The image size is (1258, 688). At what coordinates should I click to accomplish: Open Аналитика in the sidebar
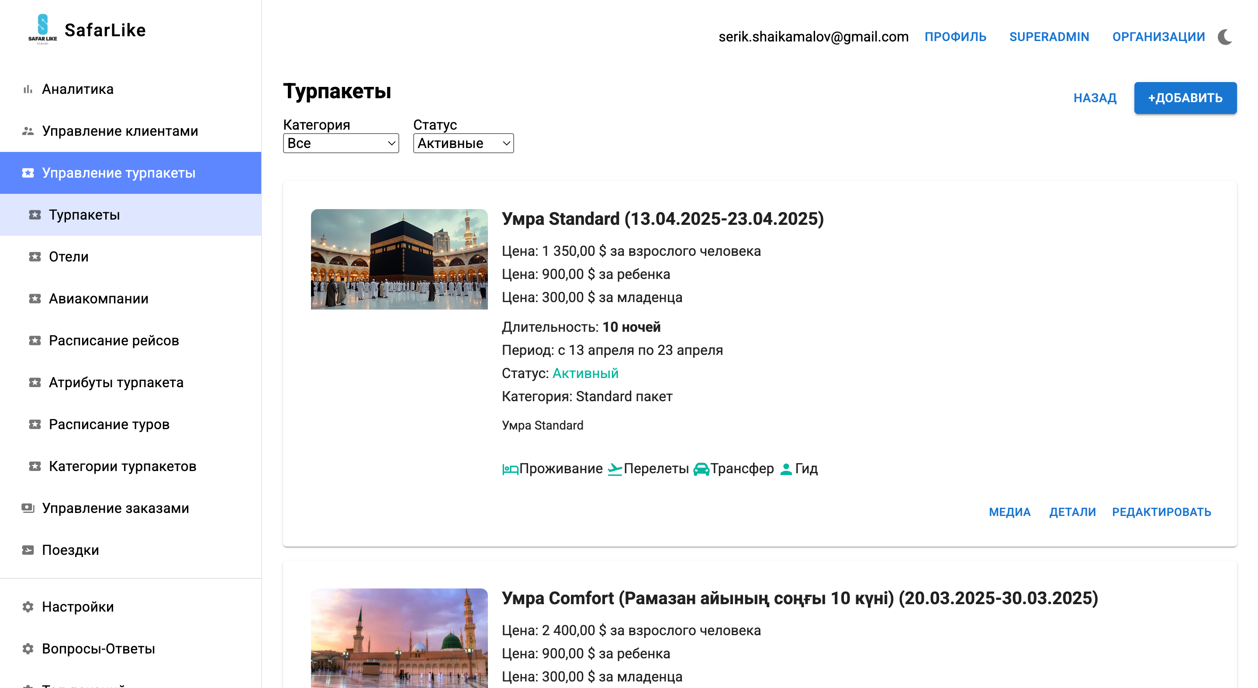[x=131, y=89]
